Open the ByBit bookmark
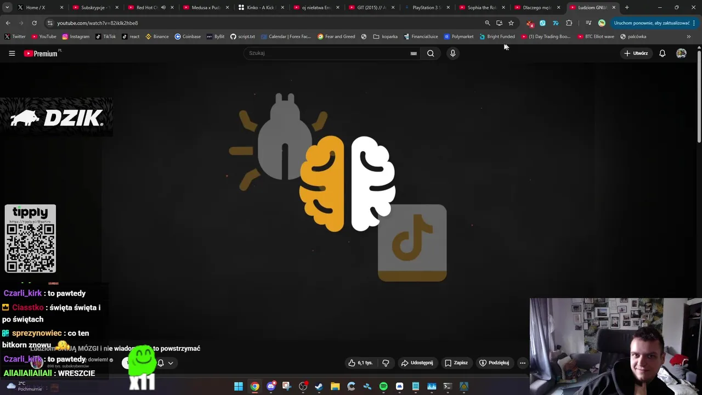702x395 pixels. [216, 37]
